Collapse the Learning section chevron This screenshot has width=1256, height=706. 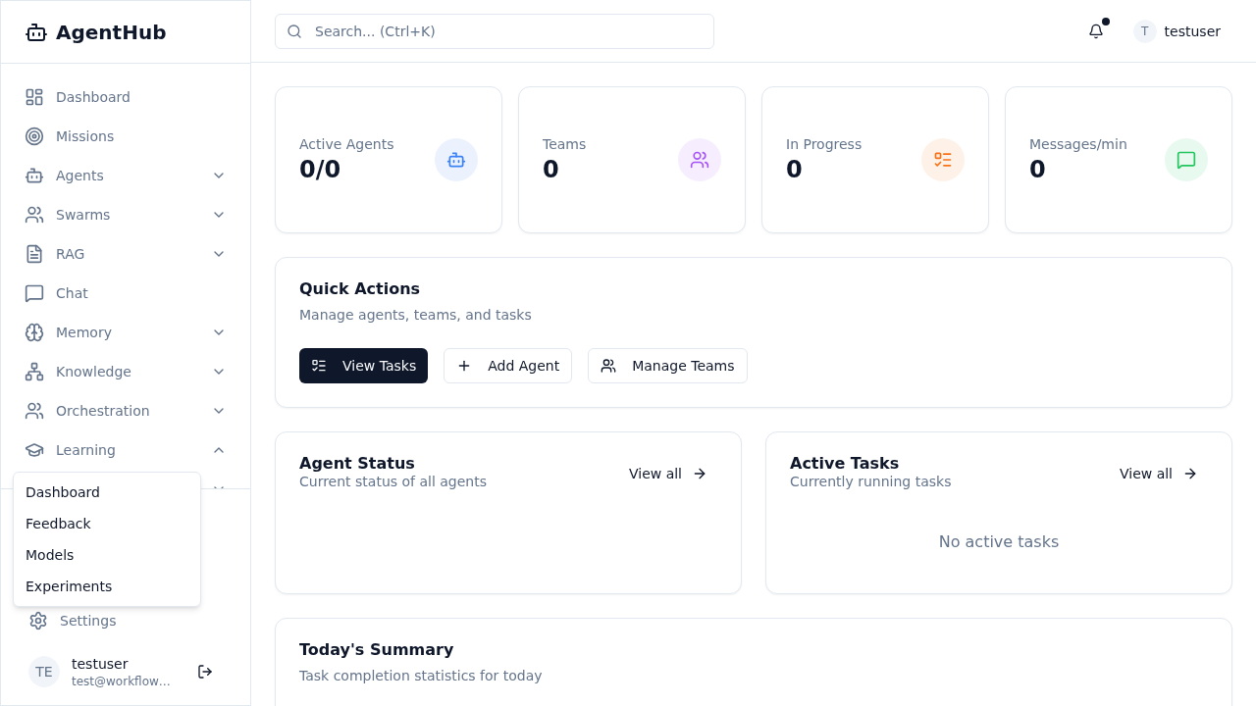[x=219, y=450]
